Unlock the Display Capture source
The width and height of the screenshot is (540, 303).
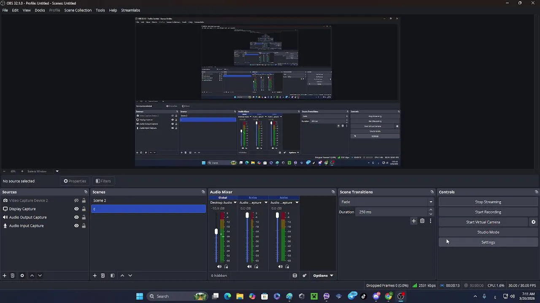coord(84,209)
